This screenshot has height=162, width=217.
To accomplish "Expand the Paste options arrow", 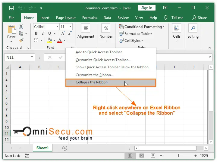I will pos(11,42).
